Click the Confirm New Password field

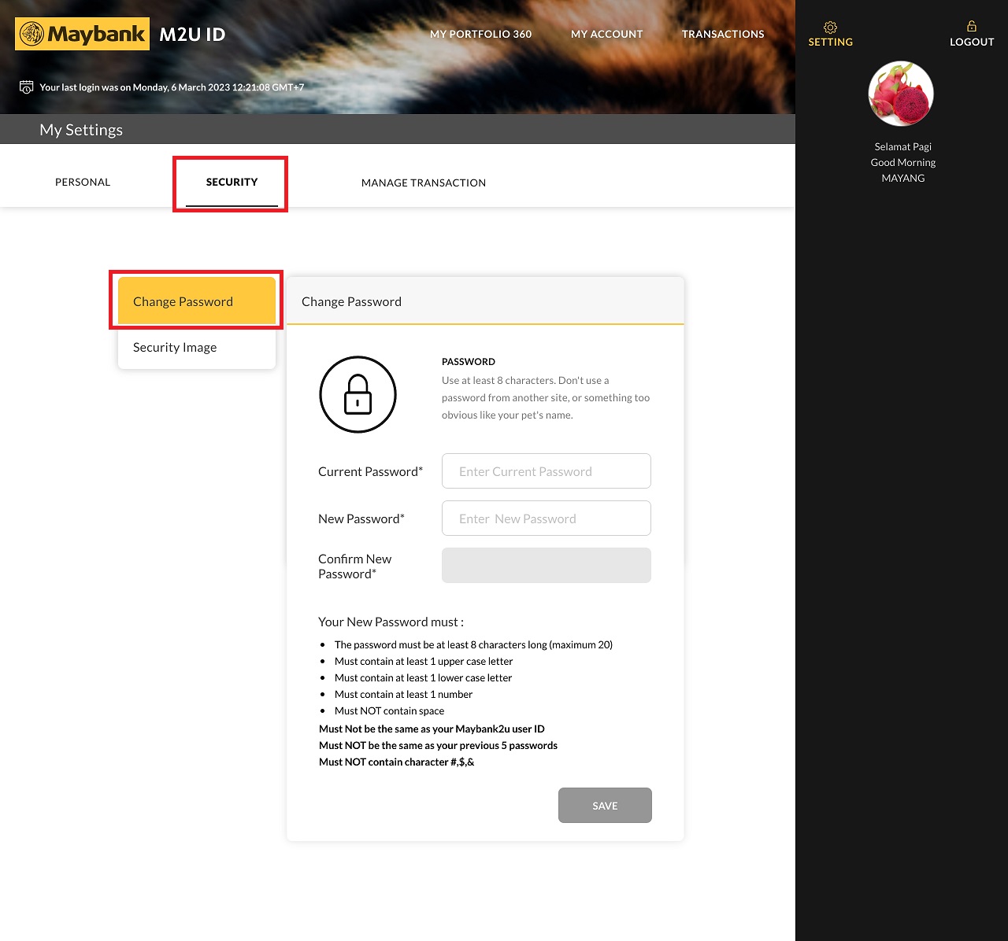click(x=546, y=566)
